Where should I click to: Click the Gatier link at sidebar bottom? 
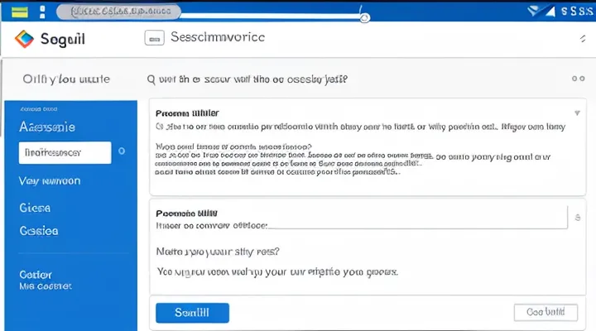pos(36,274)
